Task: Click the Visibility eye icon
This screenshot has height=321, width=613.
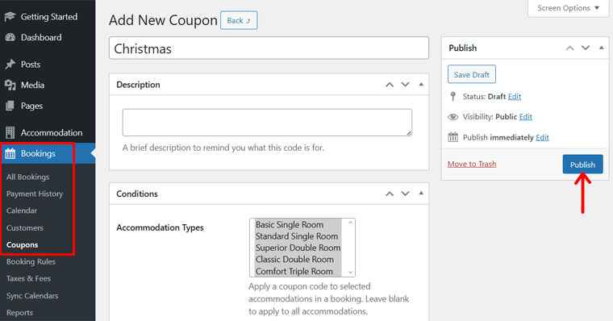Action: point(452,116)
